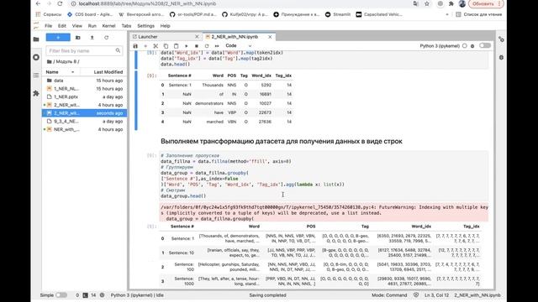This screenshot has height=302, width=538.
Task: Close the 2_NER_with_NN.ipynb tab
Action: [270, 37]
